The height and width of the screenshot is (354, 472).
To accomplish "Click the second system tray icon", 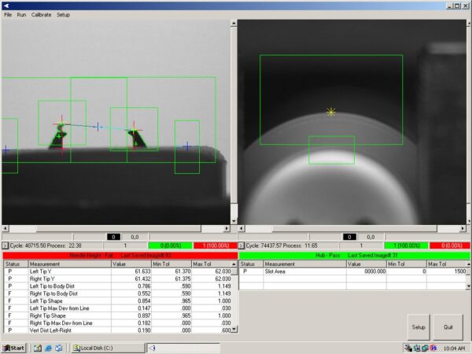I will tap(417, 348).
